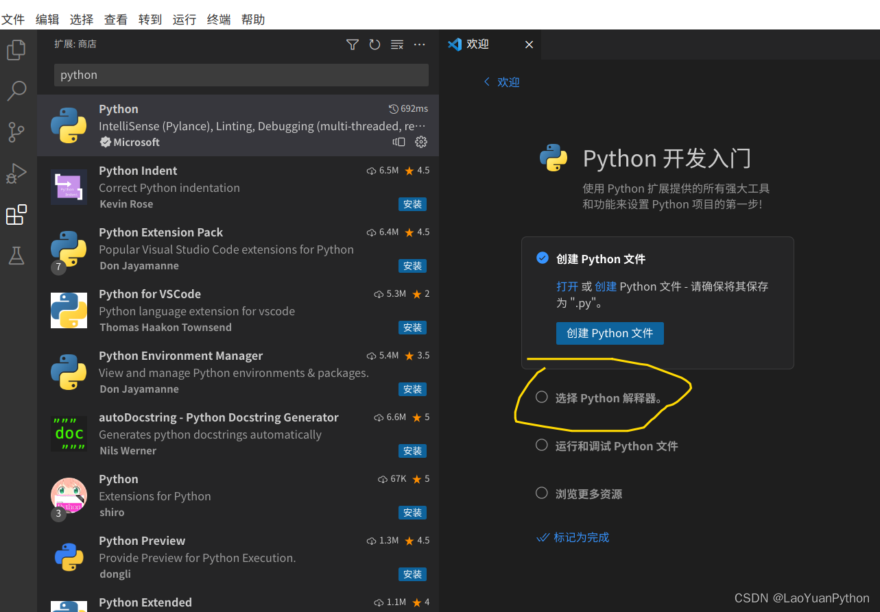Click the Python Preview extension icon
This screenshot has width=880, height=612.
69,557
